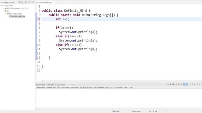Close the Definite_Mind.java editor tab
The image size is (202, 113).
tap(53, 3)
